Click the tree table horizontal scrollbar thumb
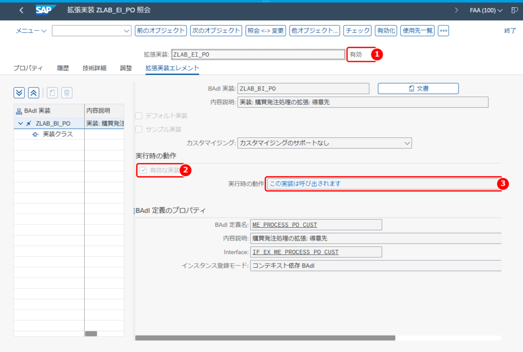 91,334
